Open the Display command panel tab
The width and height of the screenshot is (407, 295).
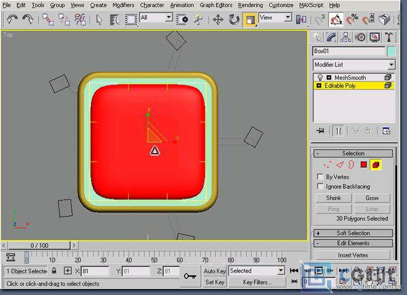click(x=374, y=38)
